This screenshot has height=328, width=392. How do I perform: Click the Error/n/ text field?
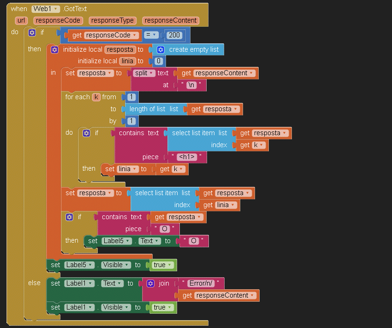point(202,283)
